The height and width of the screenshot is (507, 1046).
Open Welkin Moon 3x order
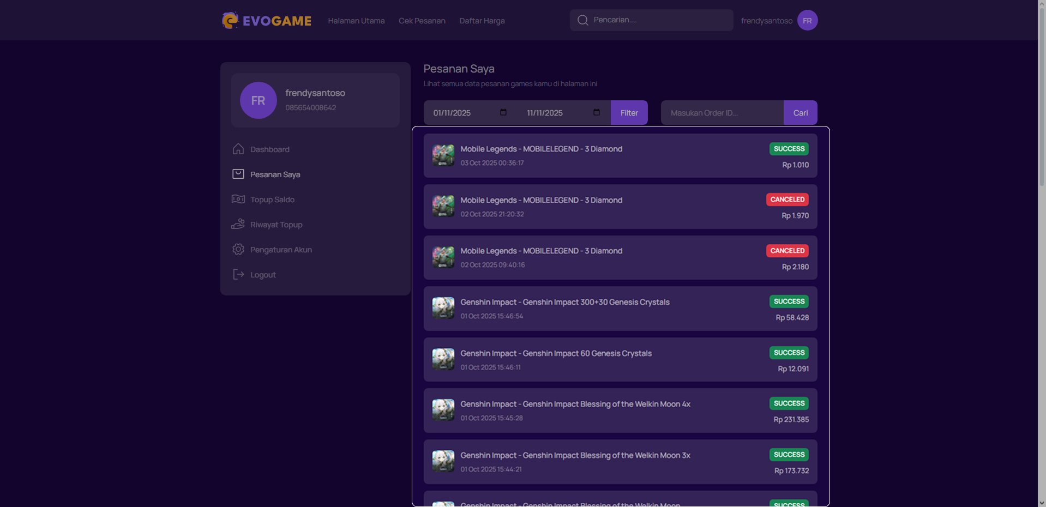click(620, 462)
